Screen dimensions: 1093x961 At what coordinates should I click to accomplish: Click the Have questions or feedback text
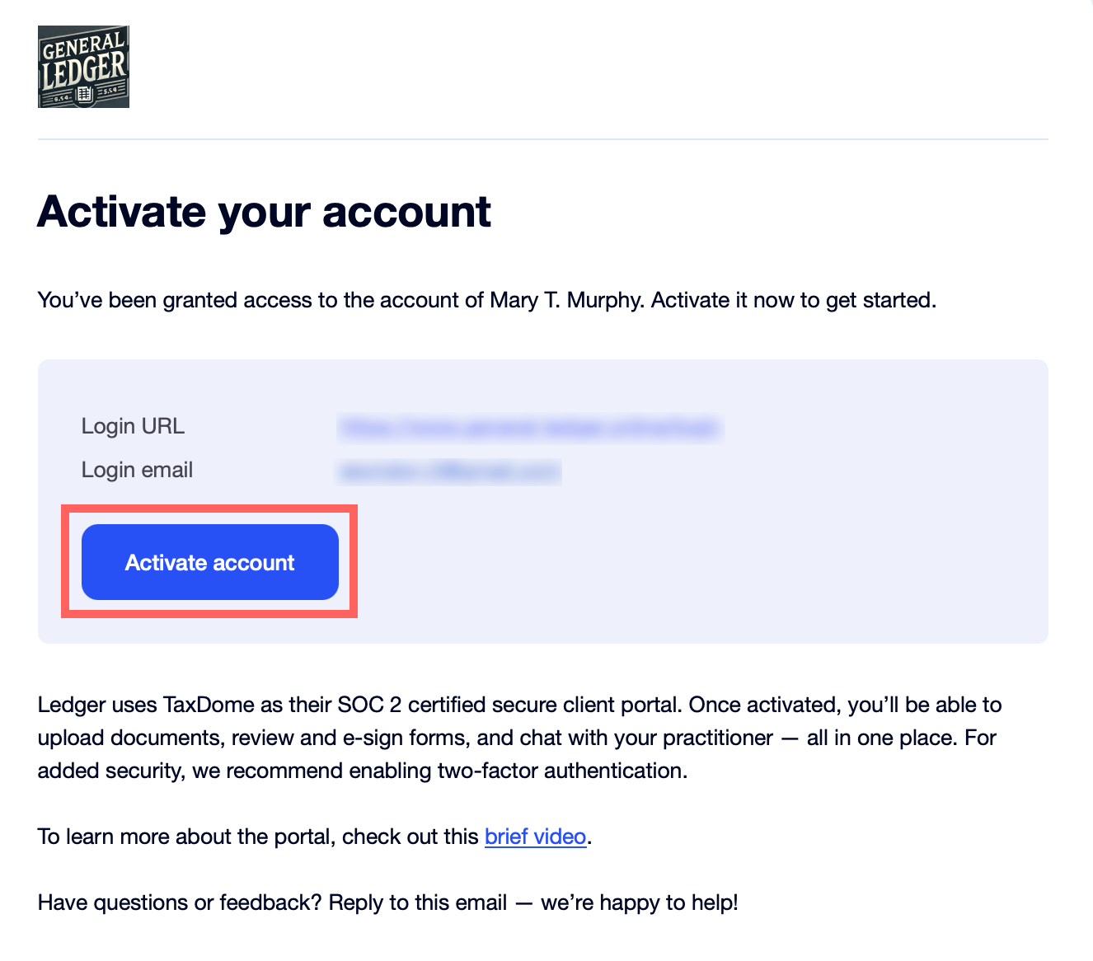pyautogui.click(x=180, y=902)
